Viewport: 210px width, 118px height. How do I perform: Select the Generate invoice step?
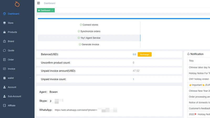pyautogui.click(x=89, y=44)
